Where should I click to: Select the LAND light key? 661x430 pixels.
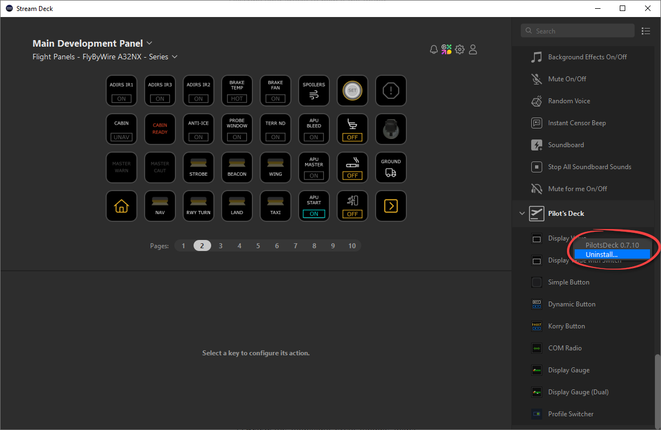(x=237, y=206)
